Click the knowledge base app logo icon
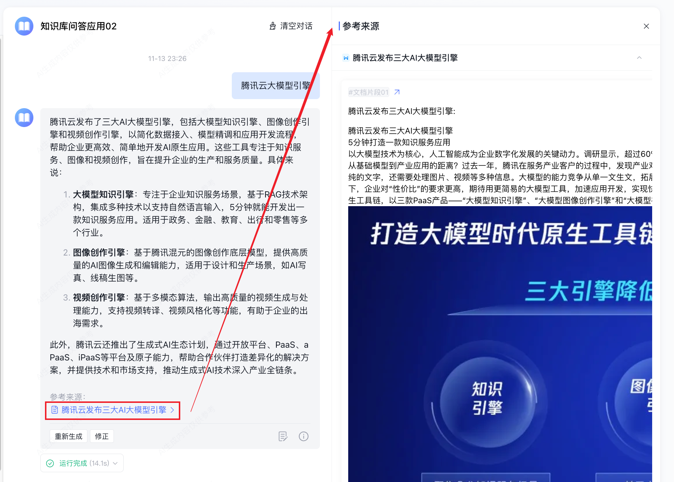The width and height of the screenshot is (679, 482). coord(24,26)
